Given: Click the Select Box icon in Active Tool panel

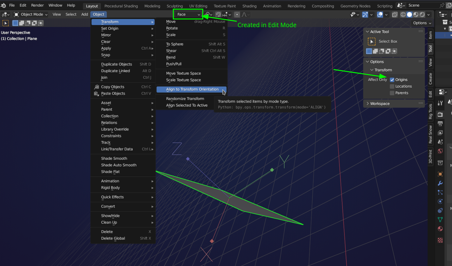Looking at the screenshot, I should point(371,41).
